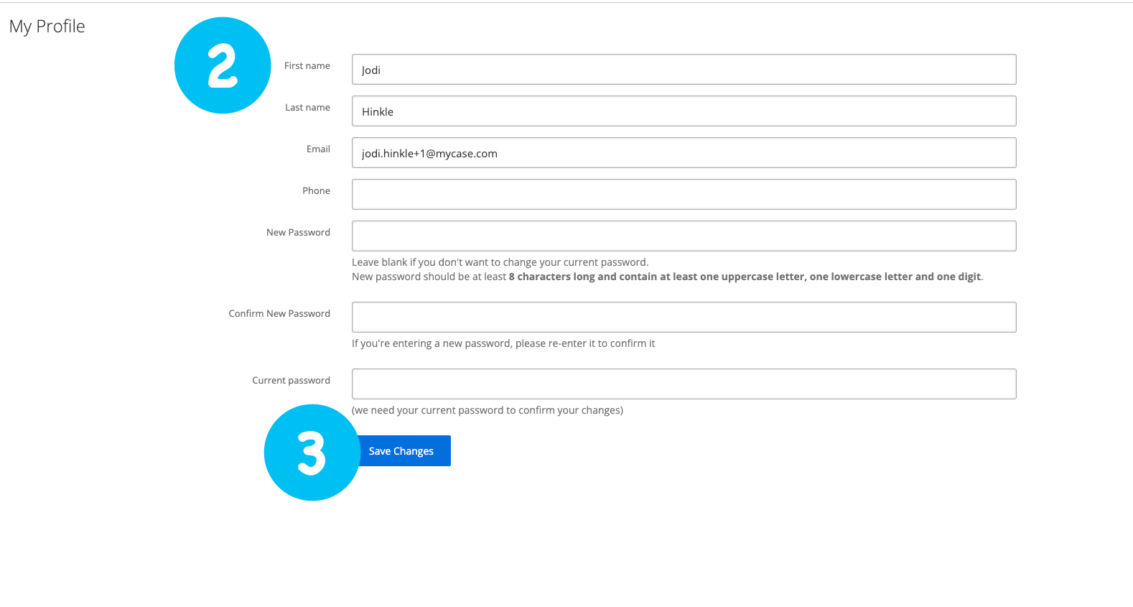Click the New Password text box
Image resolution: width=1133 pixels, height=607 pixels.
(684, 236)
